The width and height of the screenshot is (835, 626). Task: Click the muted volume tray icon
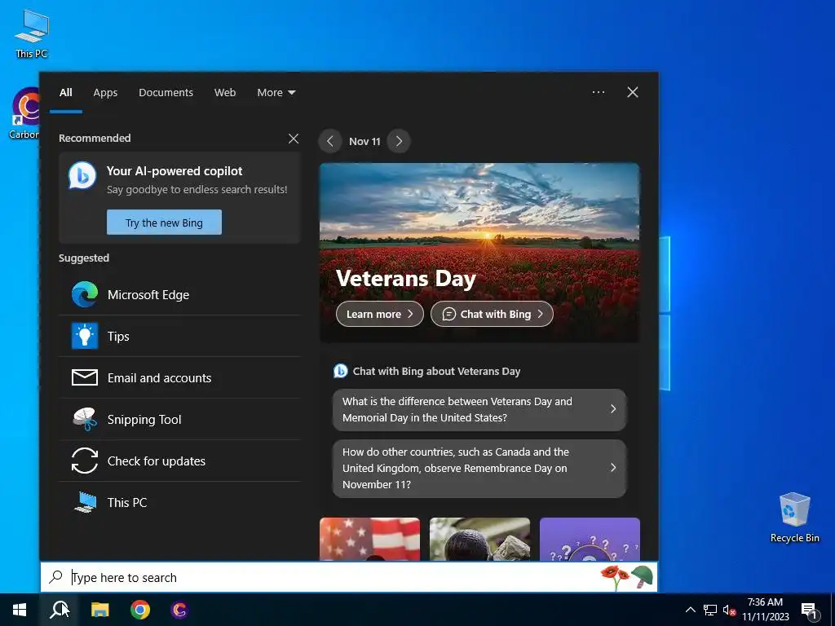click(x=729, y=610)
